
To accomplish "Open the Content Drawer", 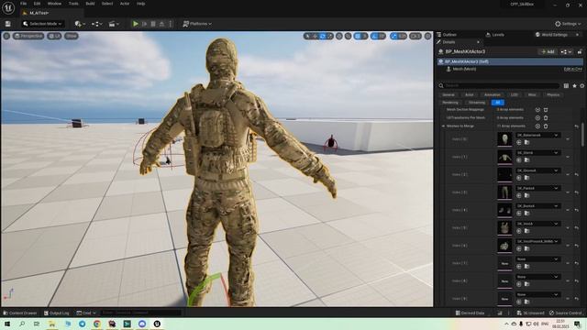I will pos(20,313).
